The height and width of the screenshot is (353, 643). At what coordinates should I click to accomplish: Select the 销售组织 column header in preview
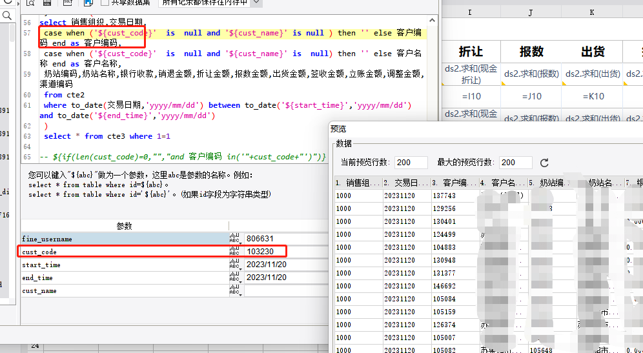pos(358,183)
